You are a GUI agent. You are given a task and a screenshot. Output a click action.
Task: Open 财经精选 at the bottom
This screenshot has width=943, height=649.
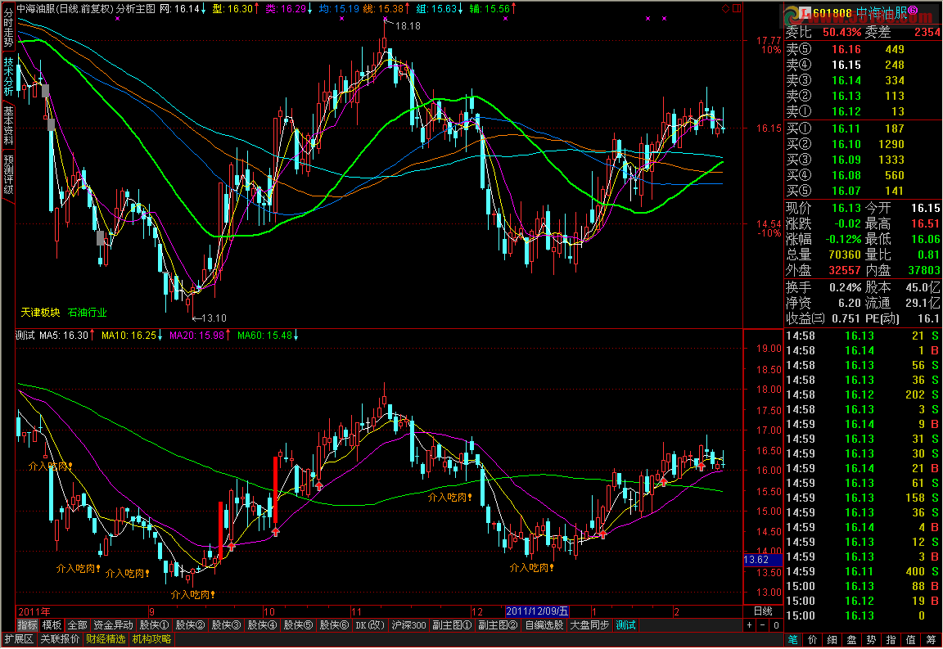(x=106, y=639)
